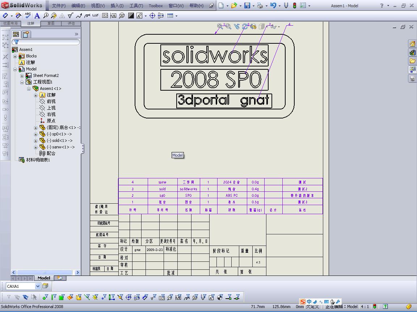Switch to the 草图 tab

pos(51,23)
